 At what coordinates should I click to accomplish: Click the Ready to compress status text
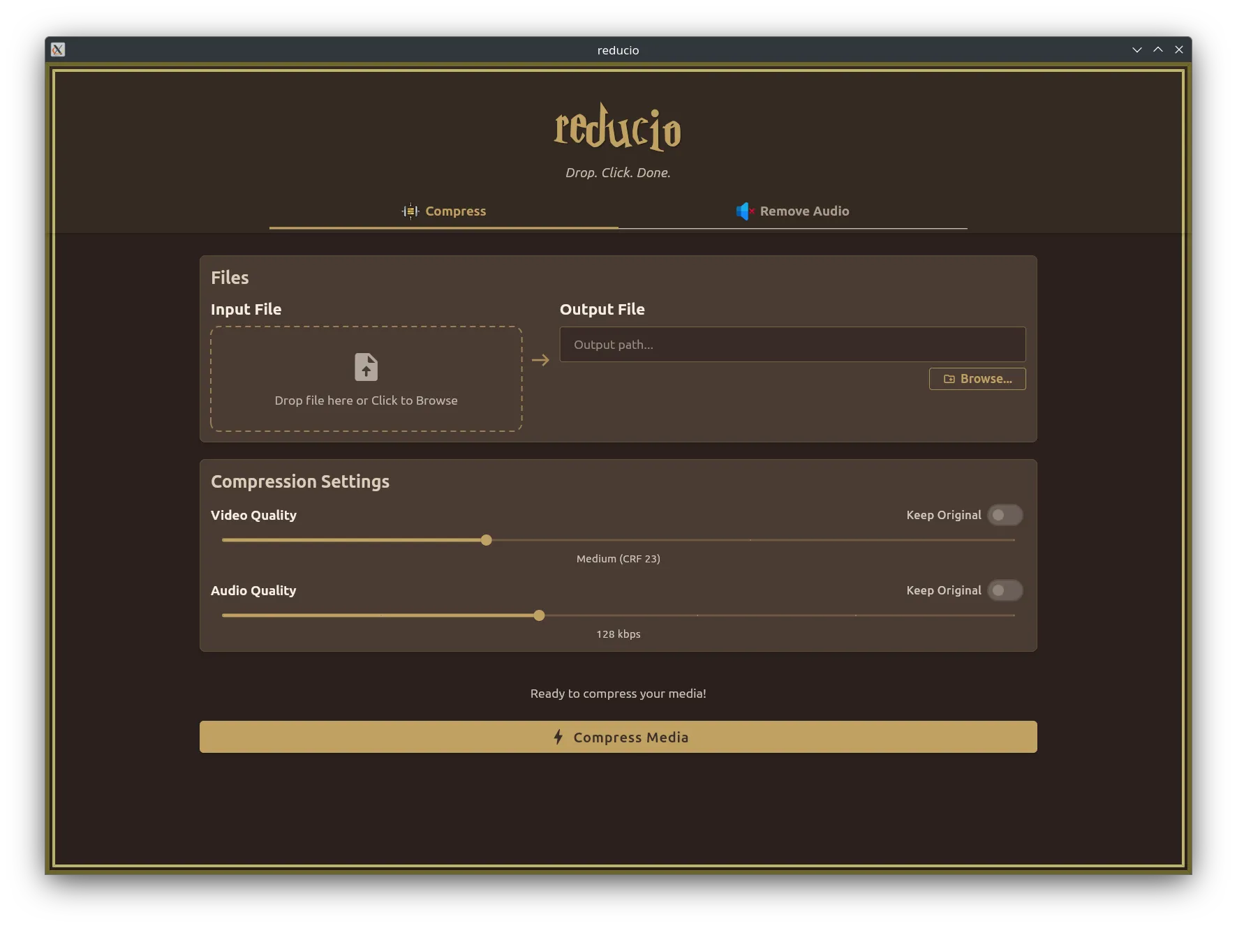(x=618, y=694)
